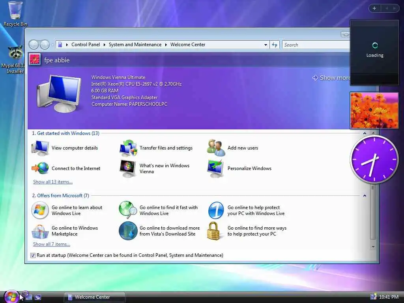Image resolution: width=404 pixels, height=303 pixels.
Task: Toggle the Run at startup checkbox
Action: 33,255
